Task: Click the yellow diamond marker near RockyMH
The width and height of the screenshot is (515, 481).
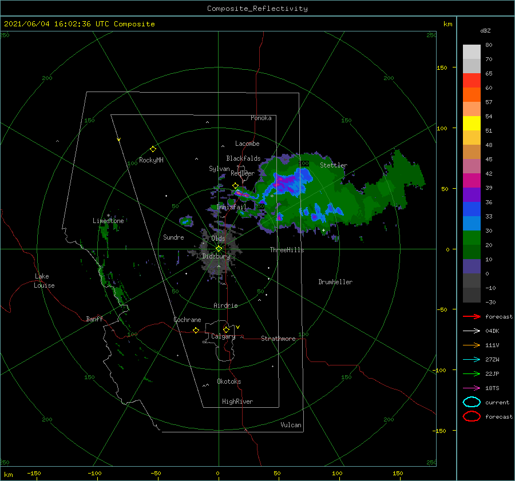Action: [x=153, y=149]
